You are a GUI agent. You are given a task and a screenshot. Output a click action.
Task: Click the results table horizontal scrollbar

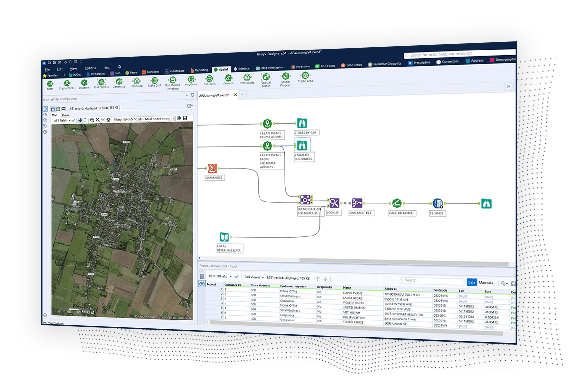[356, 328]
